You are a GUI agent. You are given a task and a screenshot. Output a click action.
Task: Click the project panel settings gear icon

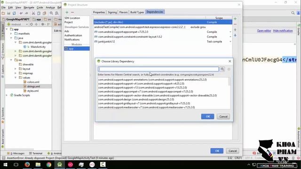click(x=43, y=24)
